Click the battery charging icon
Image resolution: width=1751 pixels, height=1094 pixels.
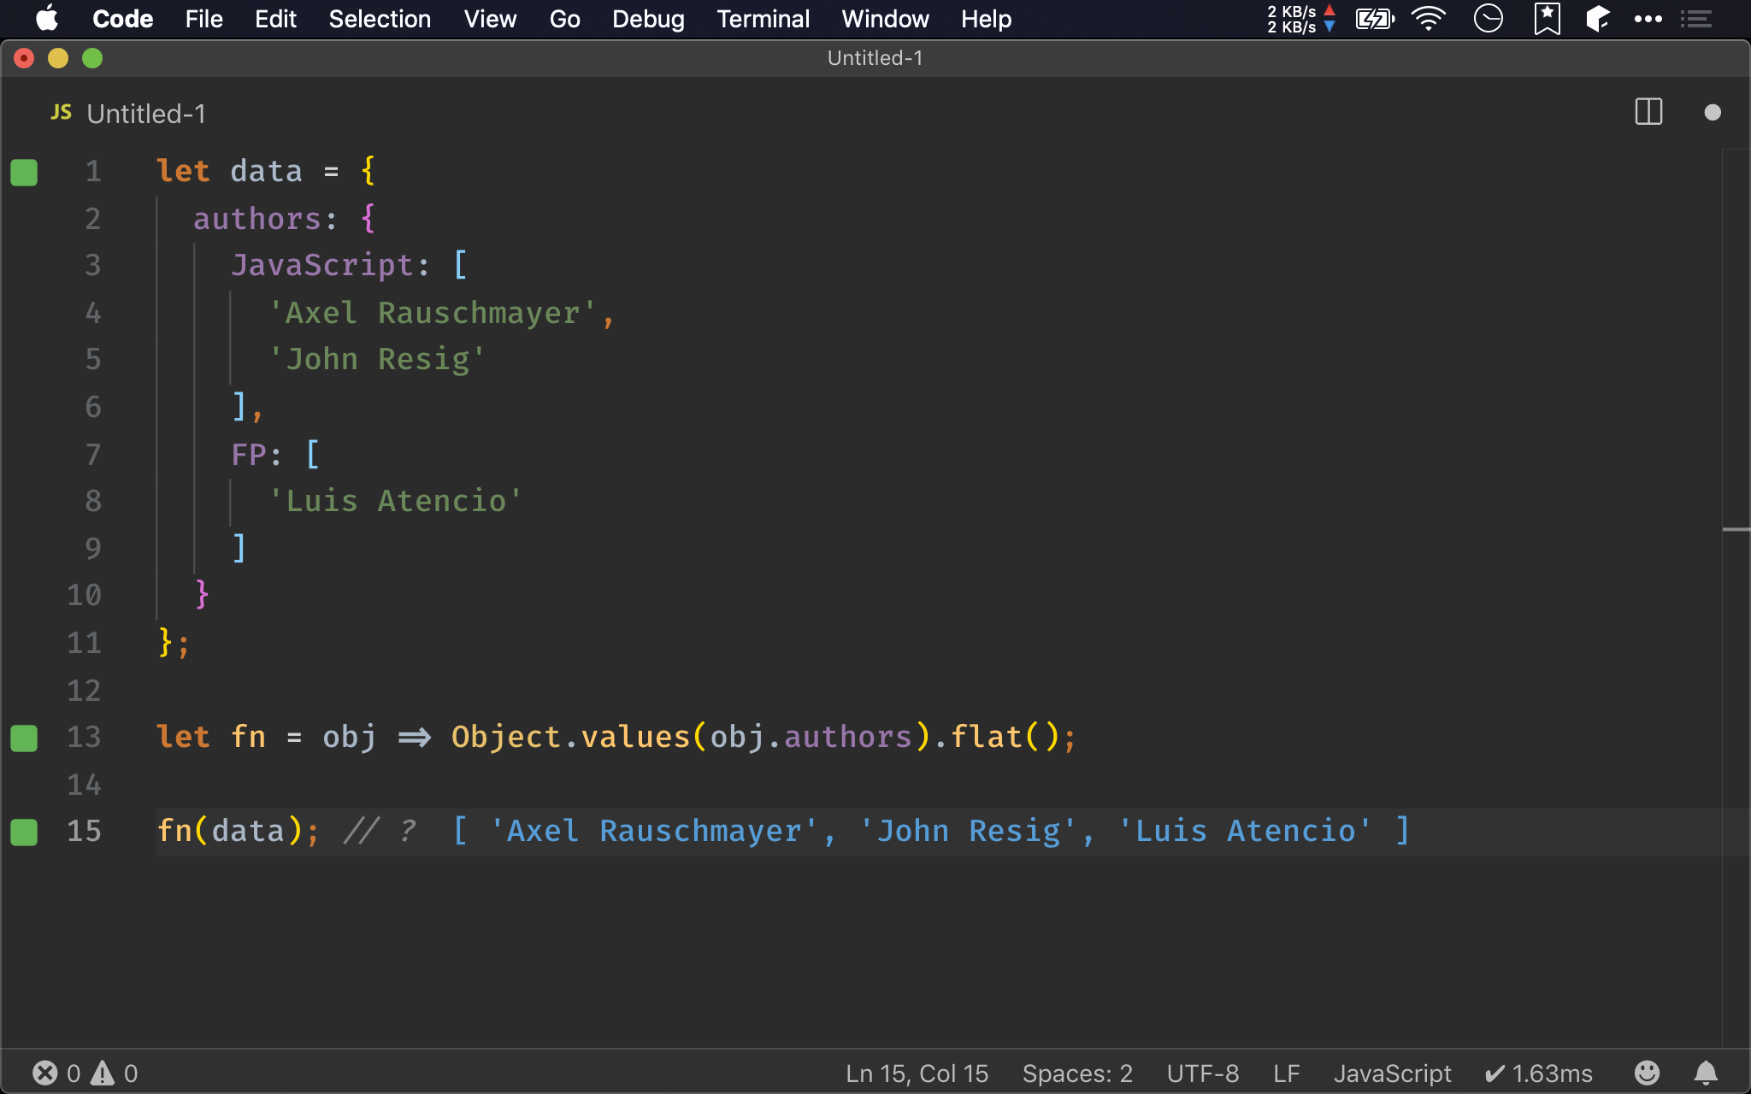coord(1375,19)
